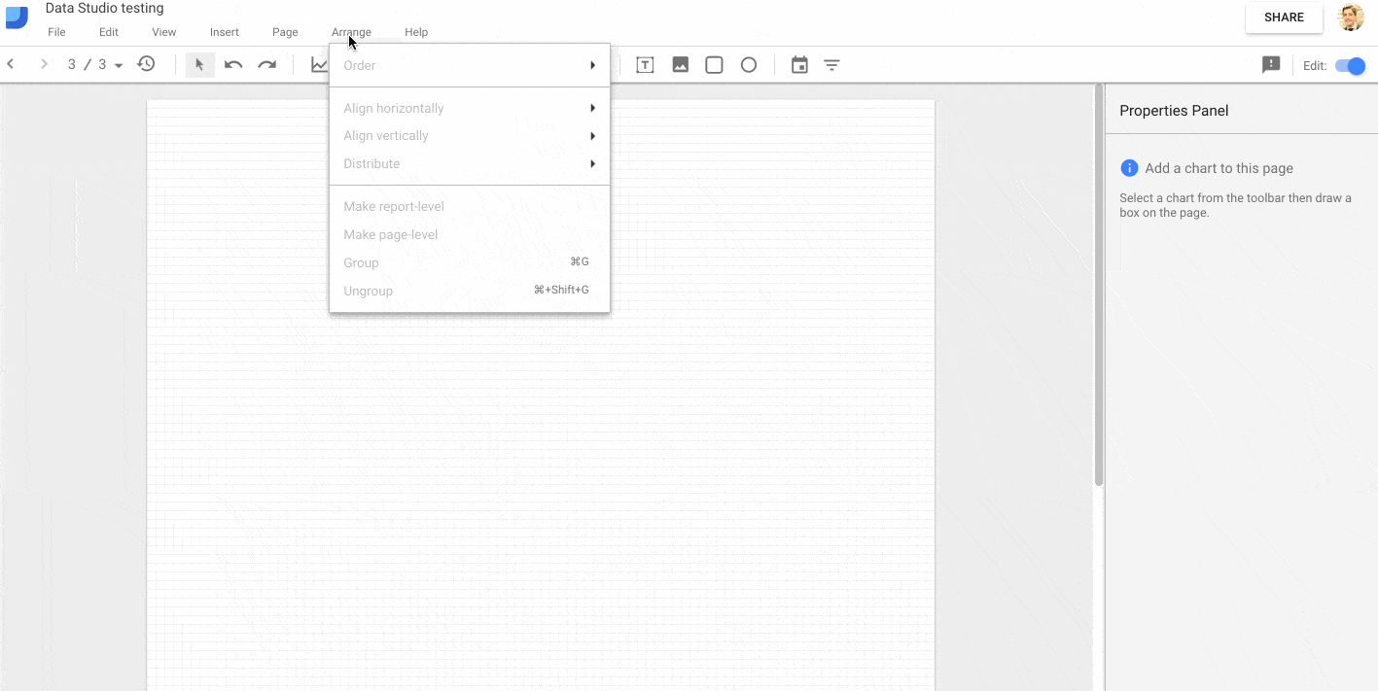Expand the Order submenu
The width and height of the screenshot is (1378, 691).
click(470, 65)
